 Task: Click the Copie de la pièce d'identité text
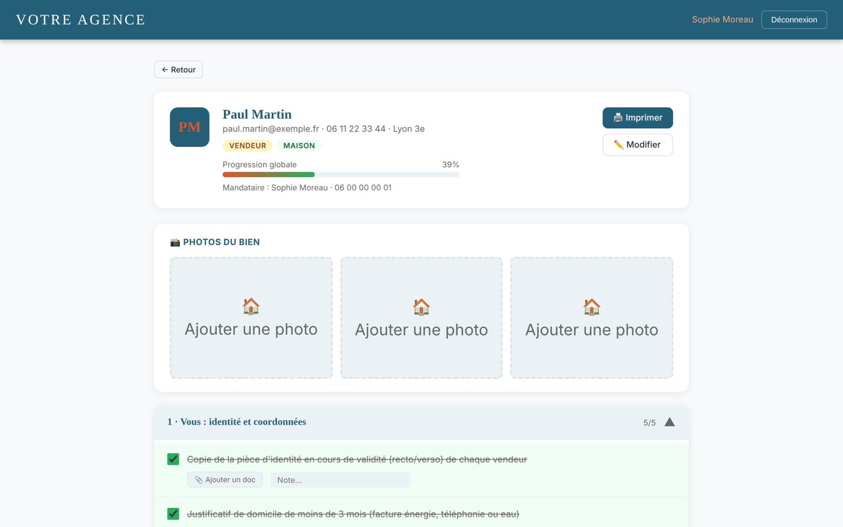(x=357, y=460)
